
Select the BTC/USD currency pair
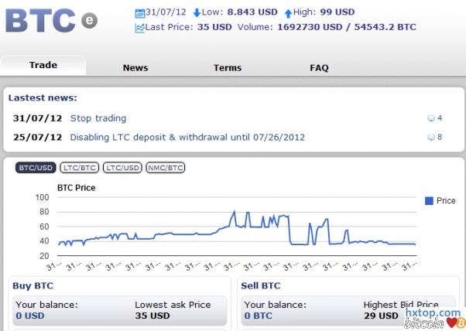coord(36,167)
